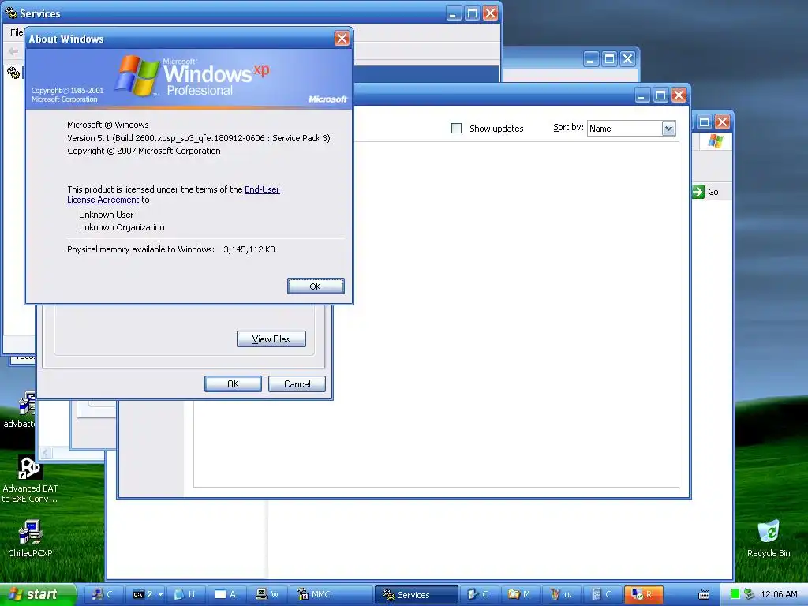Screen dimensions: 808x606
Task: Open the Sort by Name dropdown
Action: (x=668, y=129)
